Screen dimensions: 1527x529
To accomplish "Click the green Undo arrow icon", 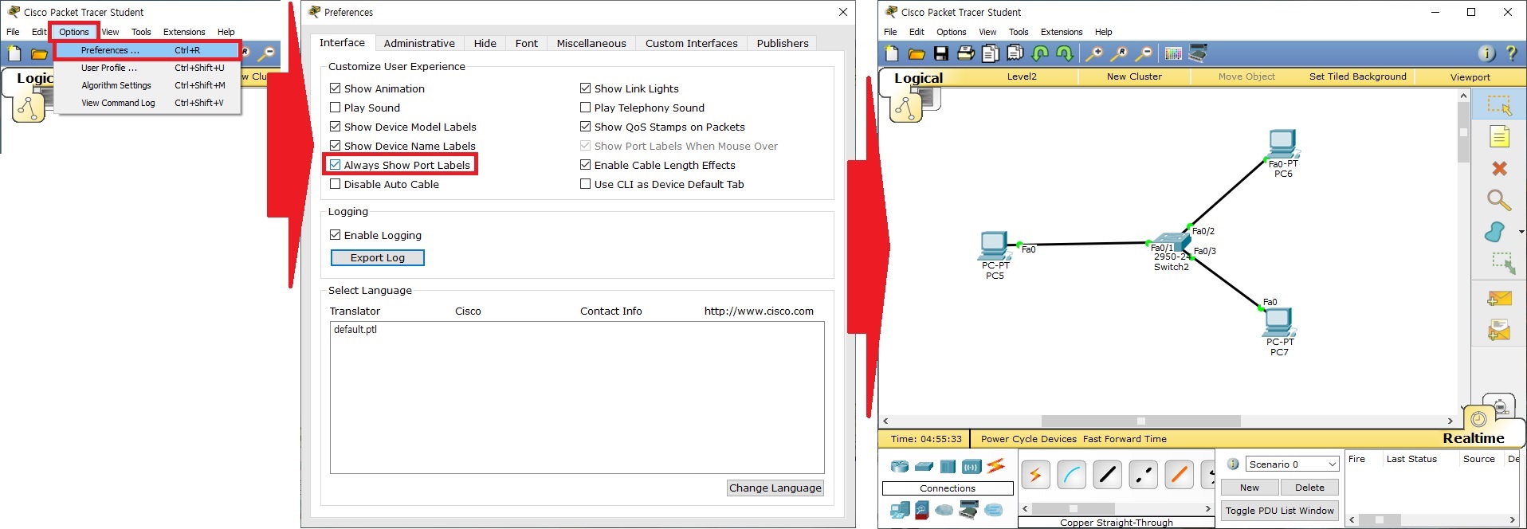I will click(x=1040, y=53).
